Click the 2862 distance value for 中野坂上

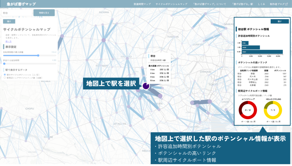[x=267, y=82]
